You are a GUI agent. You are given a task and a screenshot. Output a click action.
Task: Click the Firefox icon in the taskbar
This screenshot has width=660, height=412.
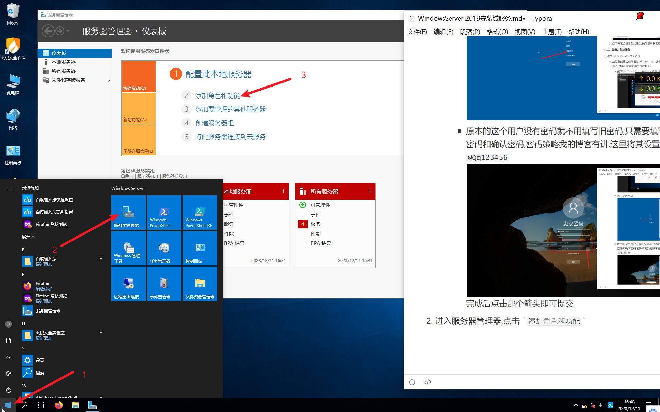point(59,405)
